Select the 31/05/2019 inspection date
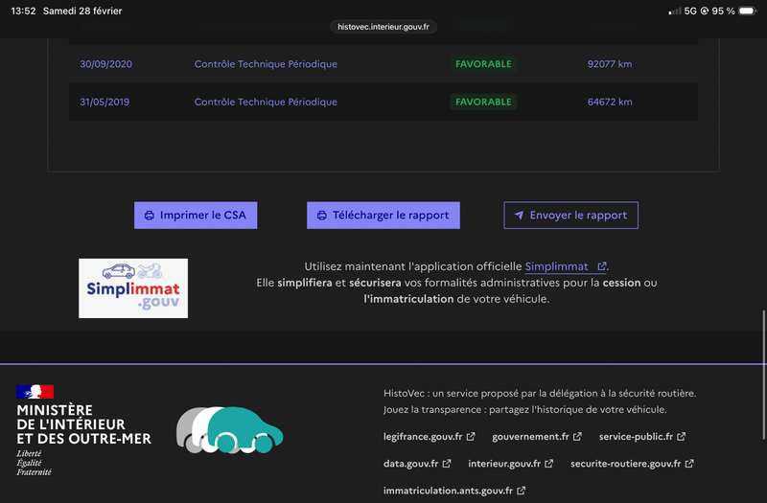 coord(105,102)
